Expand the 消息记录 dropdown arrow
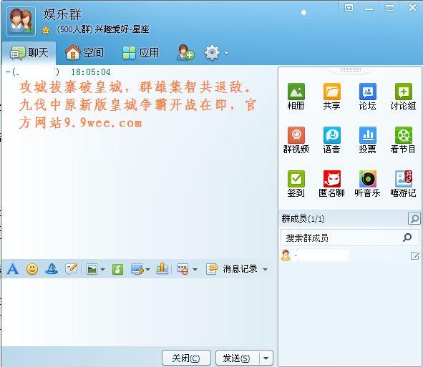Screen dimensions: 423x367 point(266,269)
